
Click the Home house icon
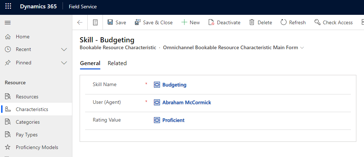pos(8,37)
